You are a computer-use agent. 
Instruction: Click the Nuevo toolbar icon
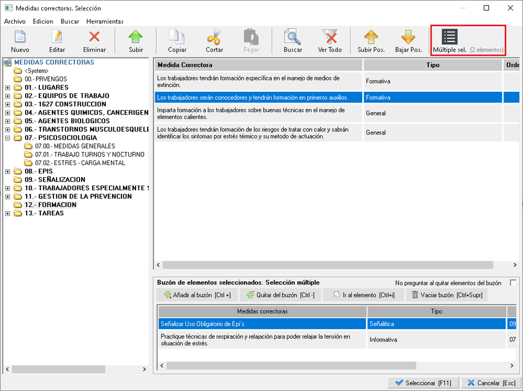click(20, 38)
